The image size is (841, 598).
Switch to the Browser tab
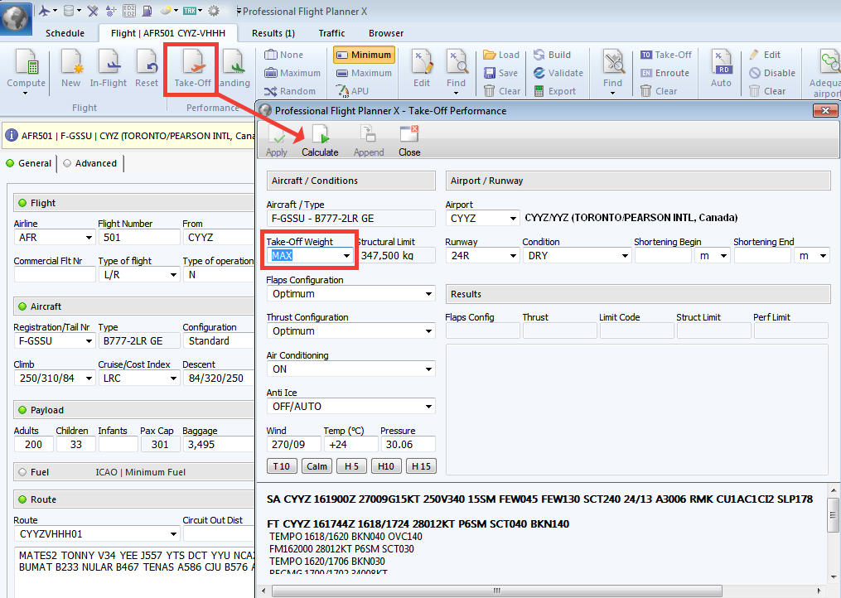coord(385,33)
